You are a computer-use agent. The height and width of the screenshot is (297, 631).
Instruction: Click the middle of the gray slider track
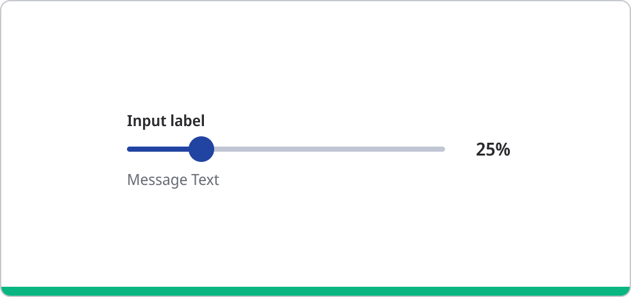click(x=328, y=149)
